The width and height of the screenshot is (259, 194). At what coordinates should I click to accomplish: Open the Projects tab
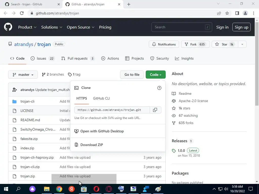(x=135, y=58)
